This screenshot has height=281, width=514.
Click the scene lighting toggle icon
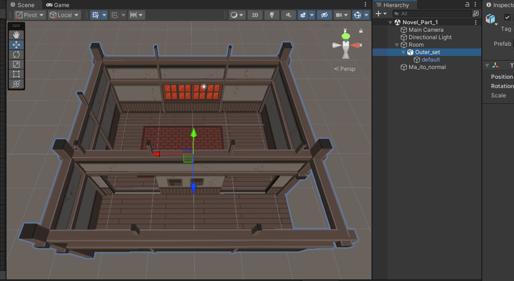pyautogui.click(x=271, y=15)
